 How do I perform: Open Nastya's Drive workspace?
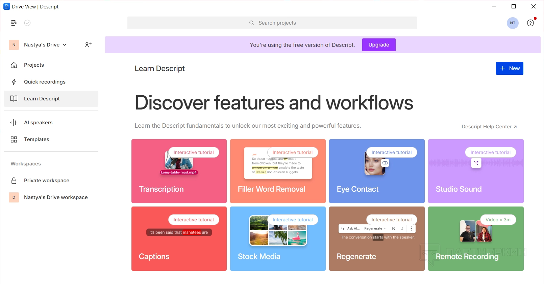point(51,197)
